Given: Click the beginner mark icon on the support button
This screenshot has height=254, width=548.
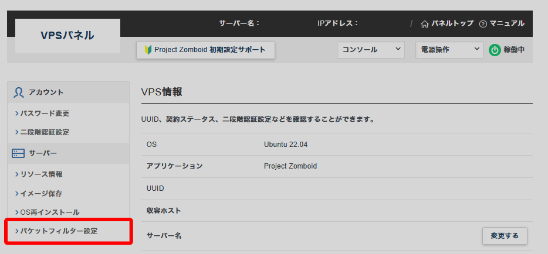Looking at the screenshot, I should point(148,50).
